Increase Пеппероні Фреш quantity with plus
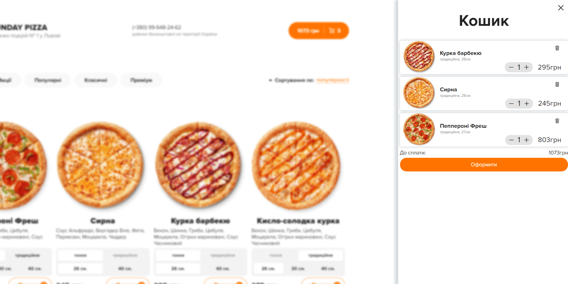 527,140
